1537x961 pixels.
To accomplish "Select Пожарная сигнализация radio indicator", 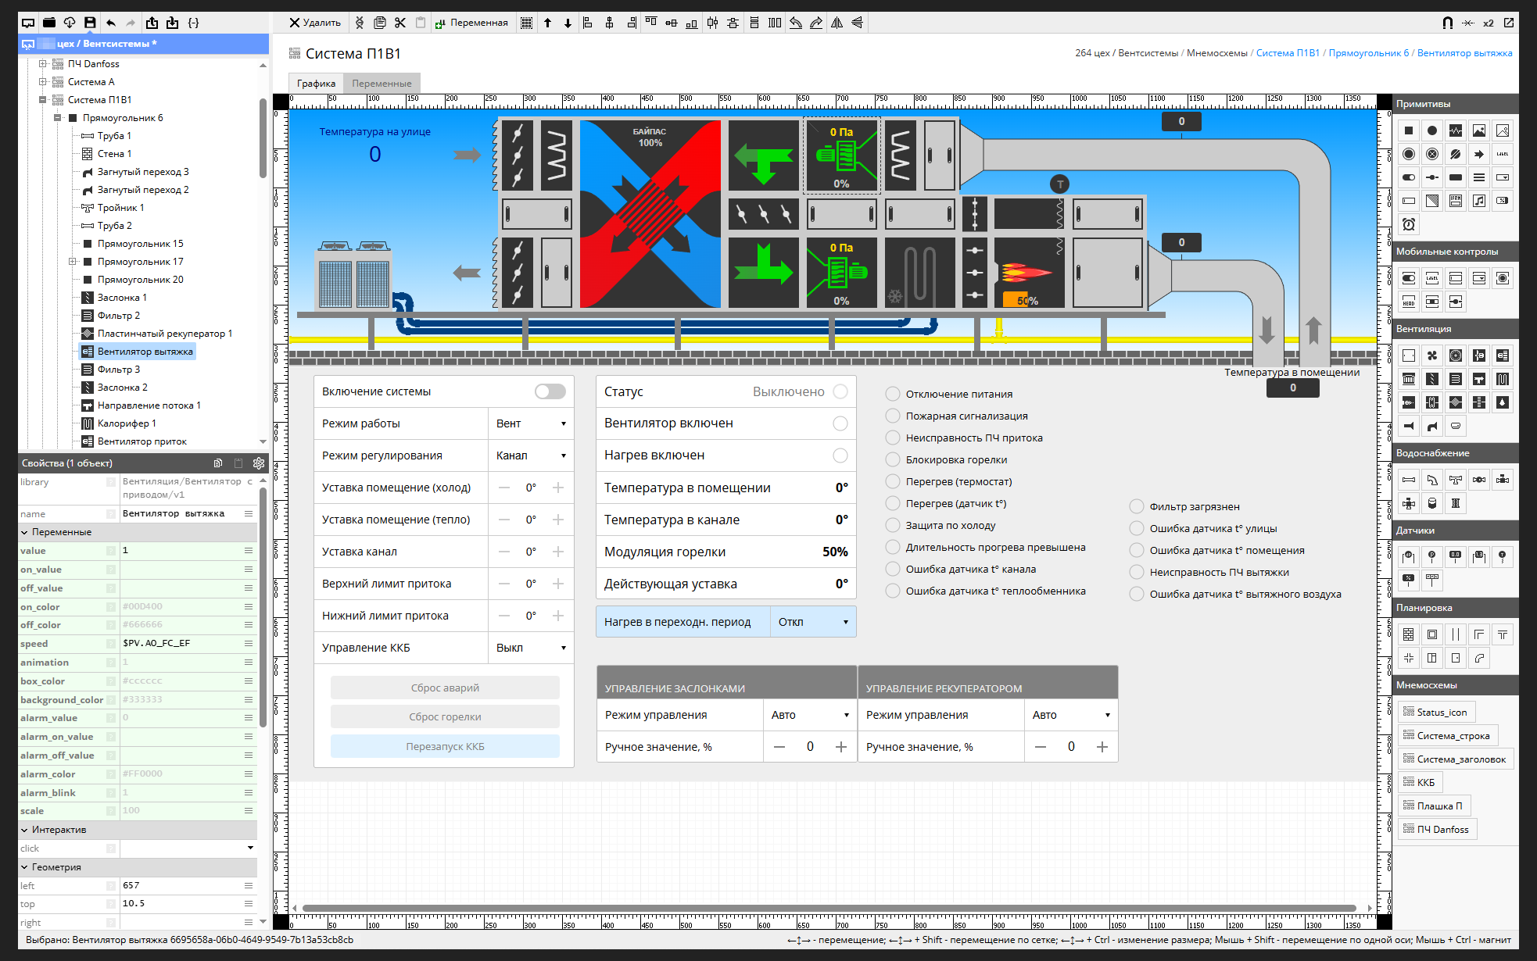I will point(892,416).
